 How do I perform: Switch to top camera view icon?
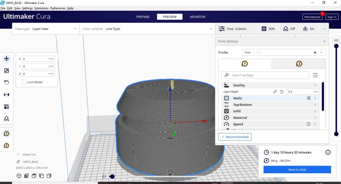click(x=34, y=176)
